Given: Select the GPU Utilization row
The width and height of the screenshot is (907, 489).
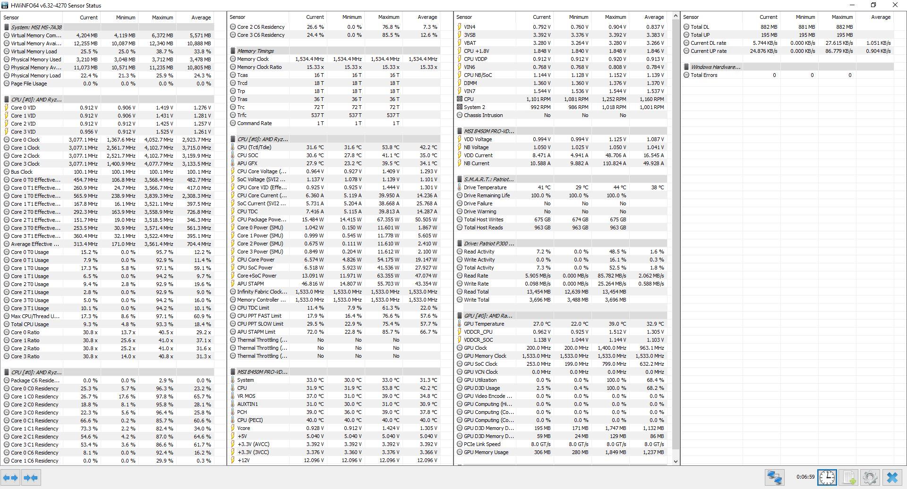Looking at the screenshot, I should 562,380.
